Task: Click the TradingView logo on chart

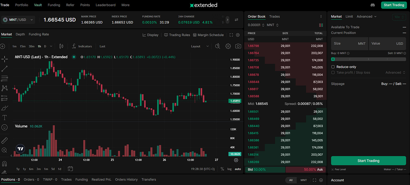Action: 20,148
